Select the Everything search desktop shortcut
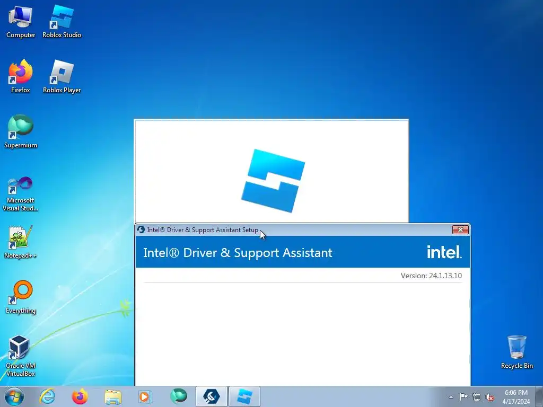Image resolution: width=543 pixels, height=407 pixels. coord(21,297)
